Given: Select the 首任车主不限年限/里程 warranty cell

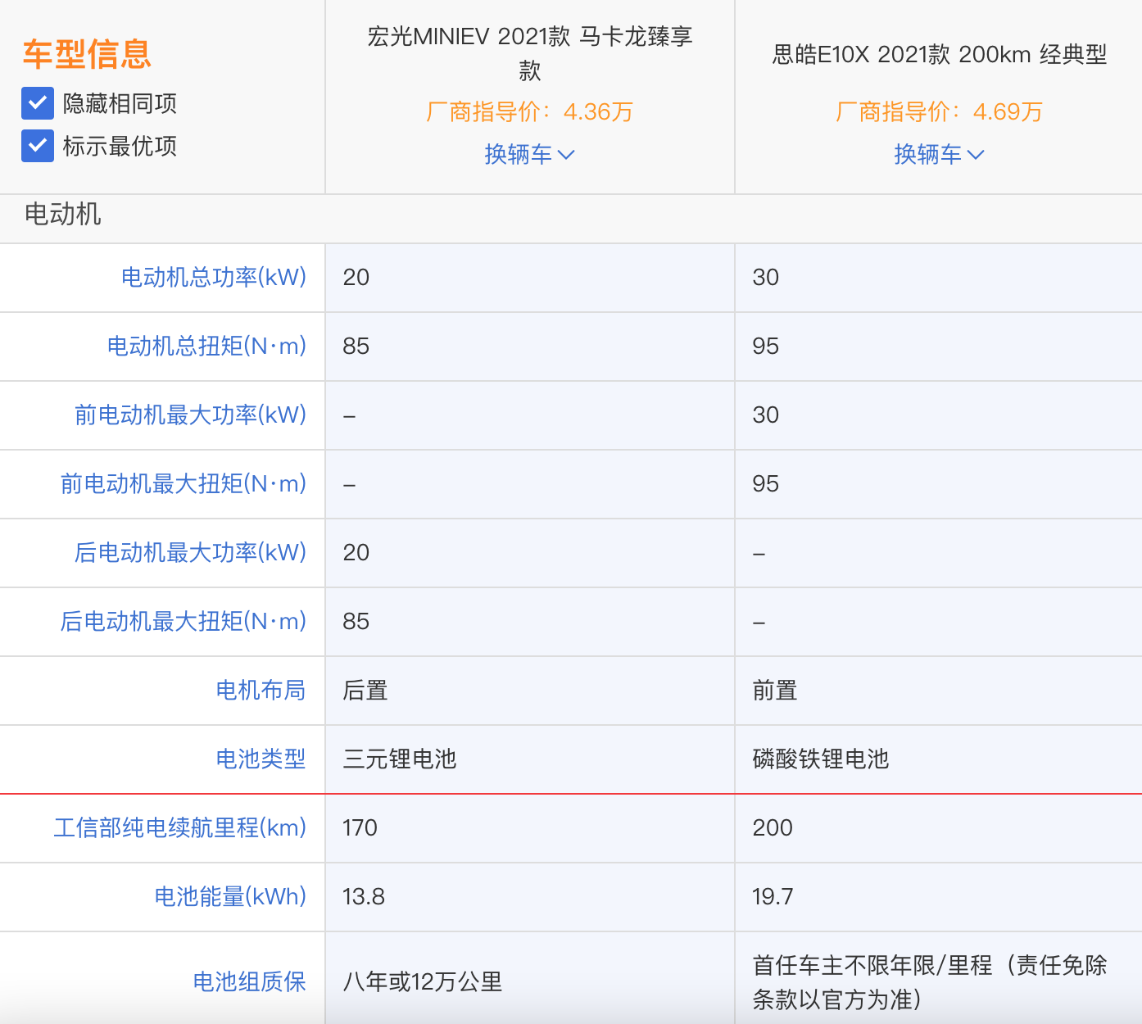Looking at the screenshot, I should pos(939,978).
